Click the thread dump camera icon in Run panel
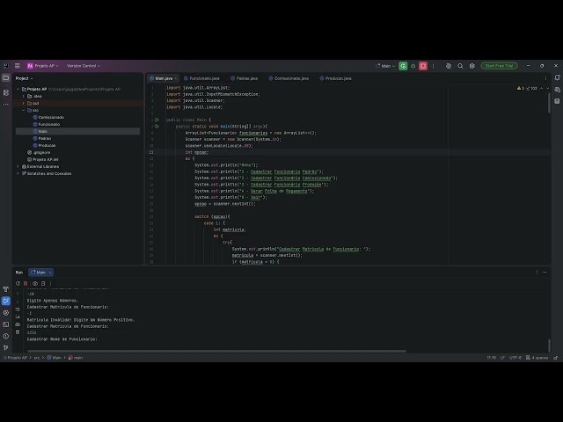 point(35,283)
